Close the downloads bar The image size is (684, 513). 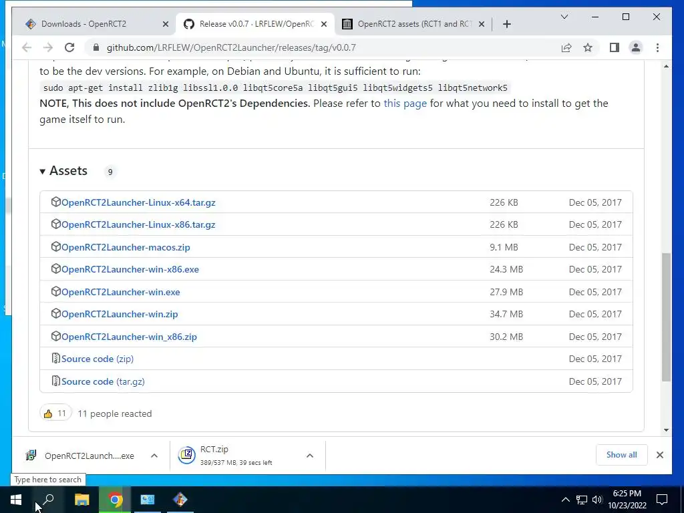659,455
